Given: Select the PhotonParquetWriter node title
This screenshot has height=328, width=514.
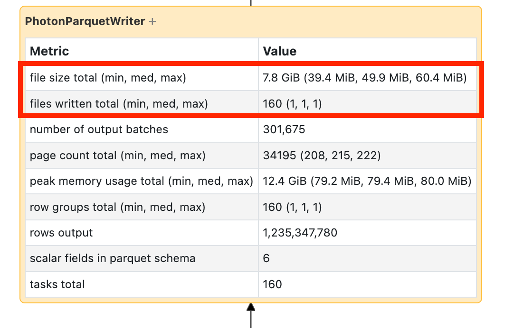Looking at the screenshot, I should 86,21.
